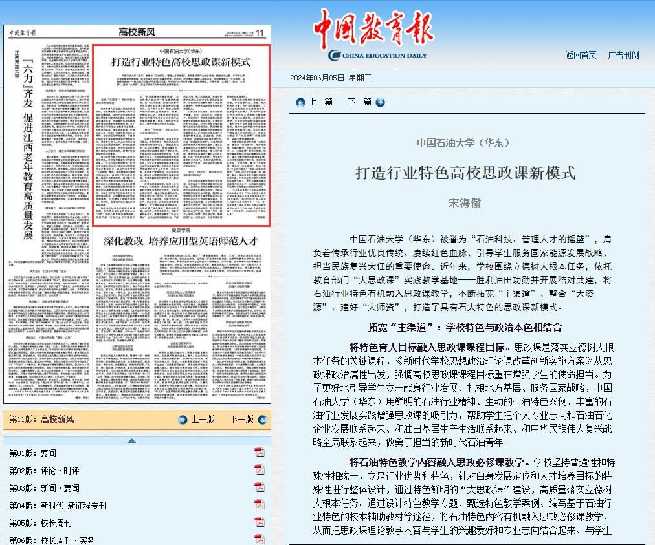
Task: Go to the next article via 下一篇
Action: click(359, 102)
